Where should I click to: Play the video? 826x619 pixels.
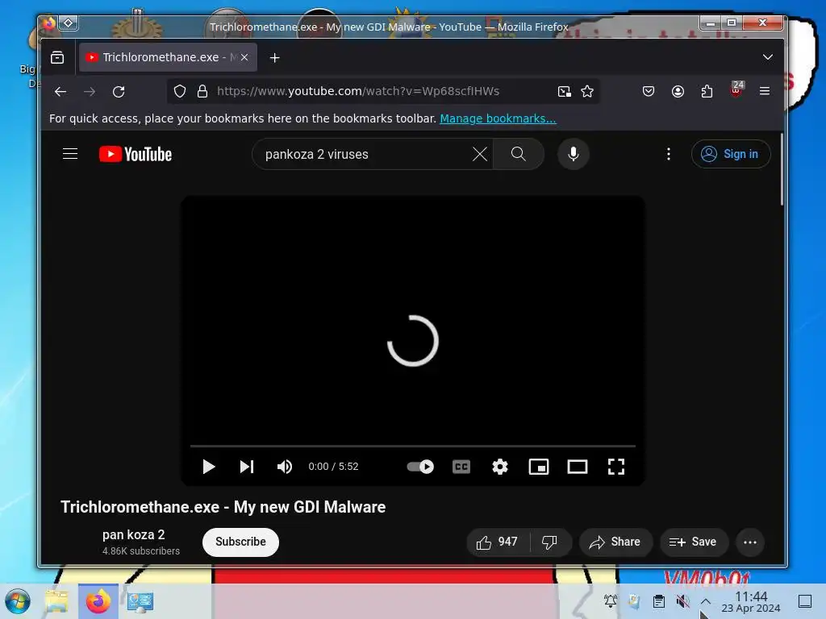click(x=209, y=467)
